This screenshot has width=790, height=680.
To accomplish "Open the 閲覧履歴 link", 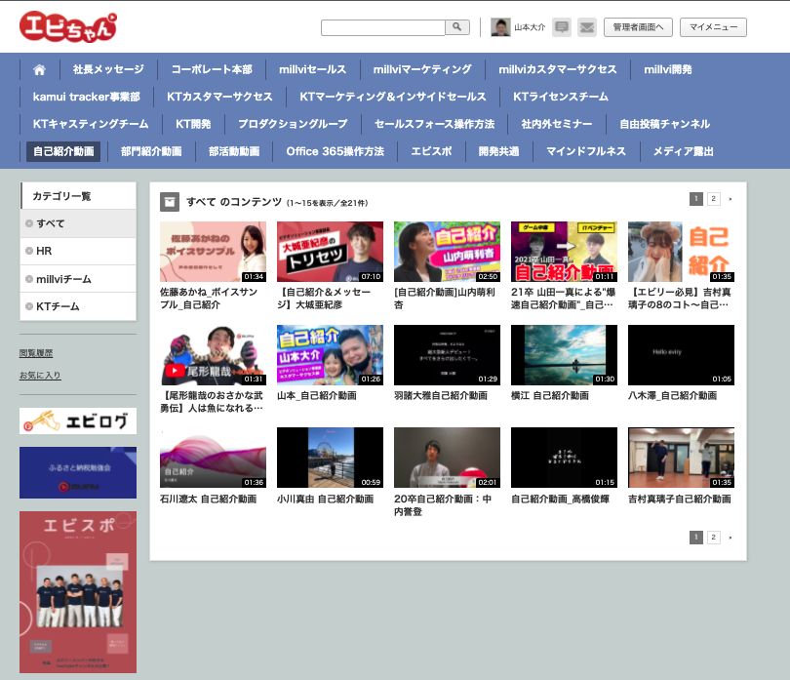I will click(36, 353).
